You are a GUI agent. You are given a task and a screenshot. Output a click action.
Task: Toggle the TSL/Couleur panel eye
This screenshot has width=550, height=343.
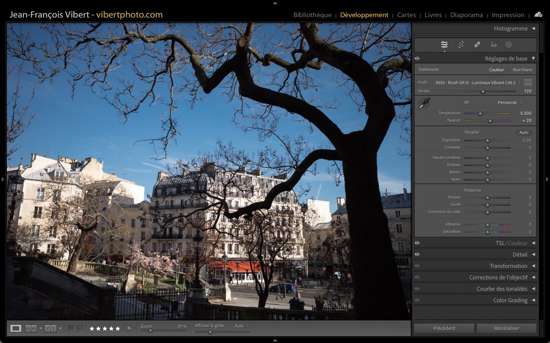pyautogui.click(x=417, y=243)
